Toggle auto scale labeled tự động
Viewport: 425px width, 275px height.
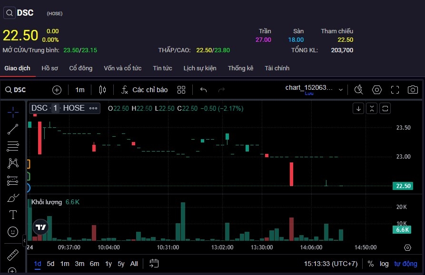[405, 264]
